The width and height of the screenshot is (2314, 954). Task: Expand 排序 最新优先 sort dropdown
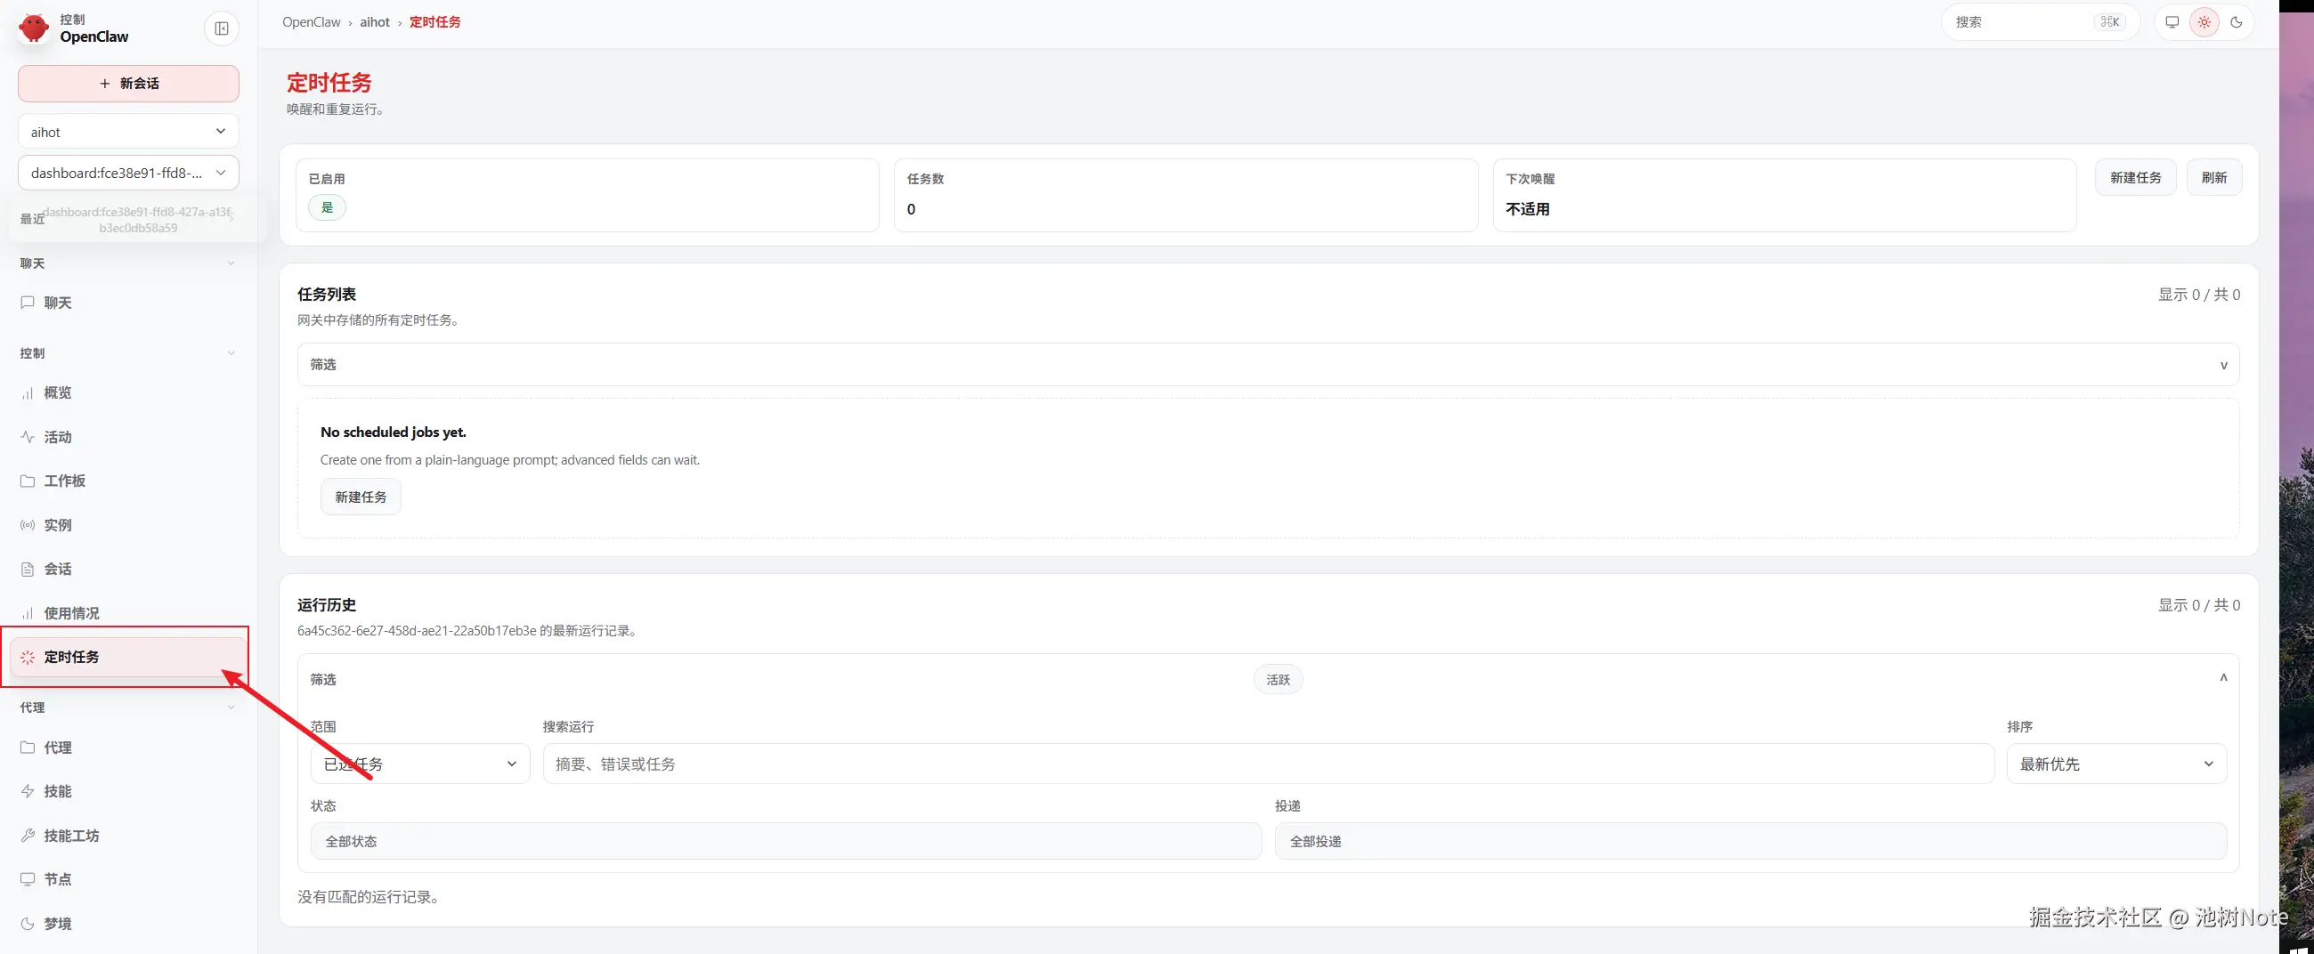pos(2115,764)
